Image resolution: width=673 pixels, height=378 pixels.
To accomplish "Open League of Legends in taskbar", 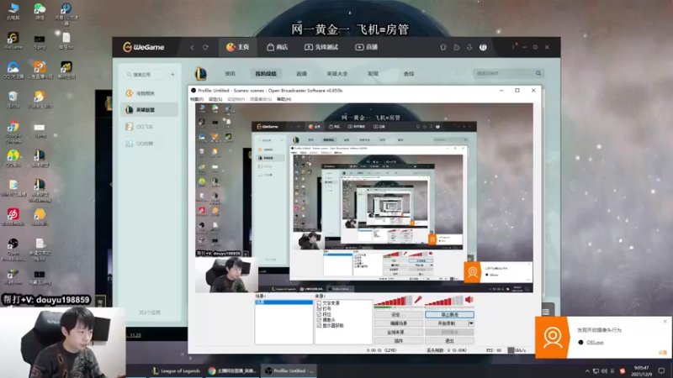I will pos(177,370).
